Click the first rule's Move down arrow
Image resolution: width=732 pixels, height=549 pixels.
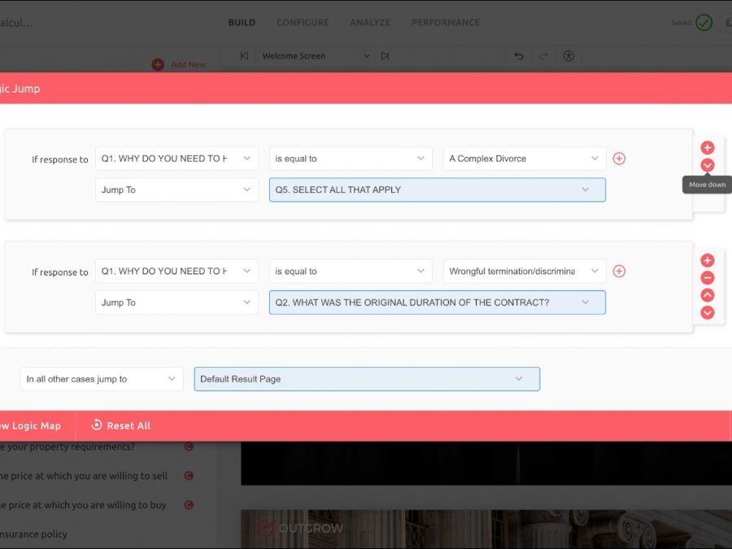pos(708,165)
